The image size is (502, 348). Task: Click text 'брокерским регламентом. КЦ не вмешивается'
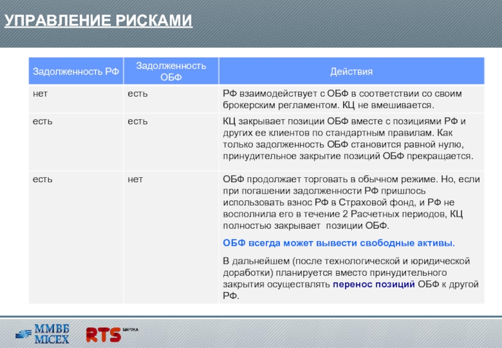[x=328, y=105]
